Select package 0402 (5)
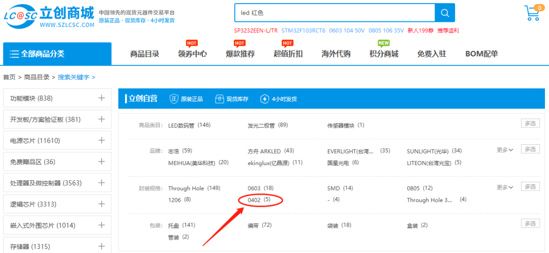The image size is (549, 253). coord(259,200)
